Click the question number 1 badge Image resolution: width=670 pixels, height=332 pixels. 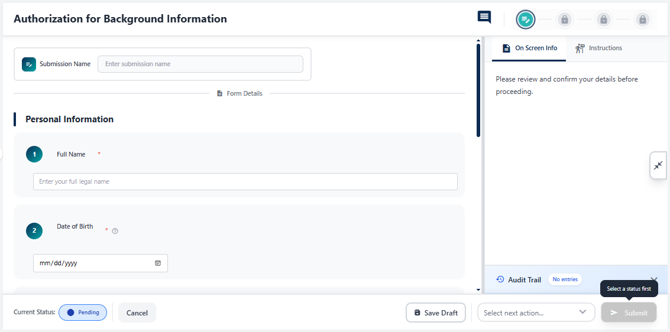[34, 154]
